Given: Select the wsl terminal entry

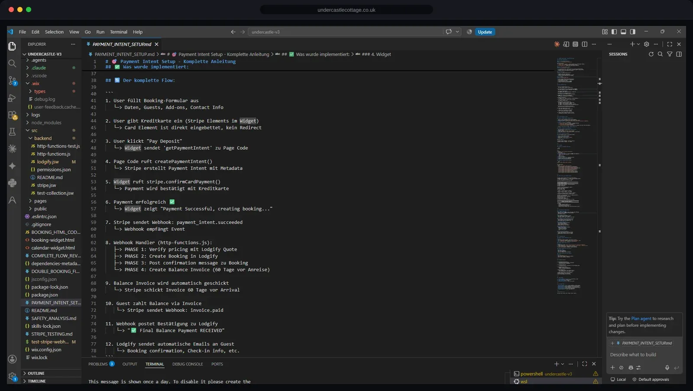Looking at the screenshot, I should click(556, 381).
